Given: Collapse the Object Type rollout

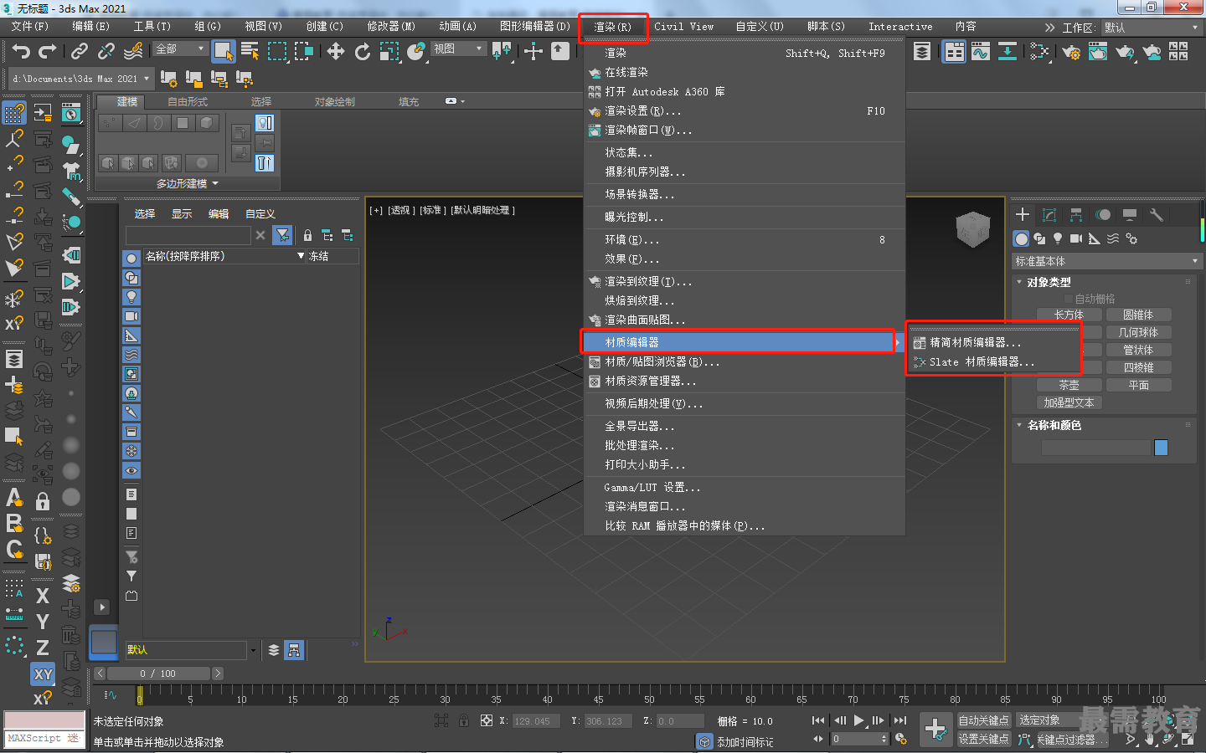Looking at the screenshot, I should (1019, 283).
